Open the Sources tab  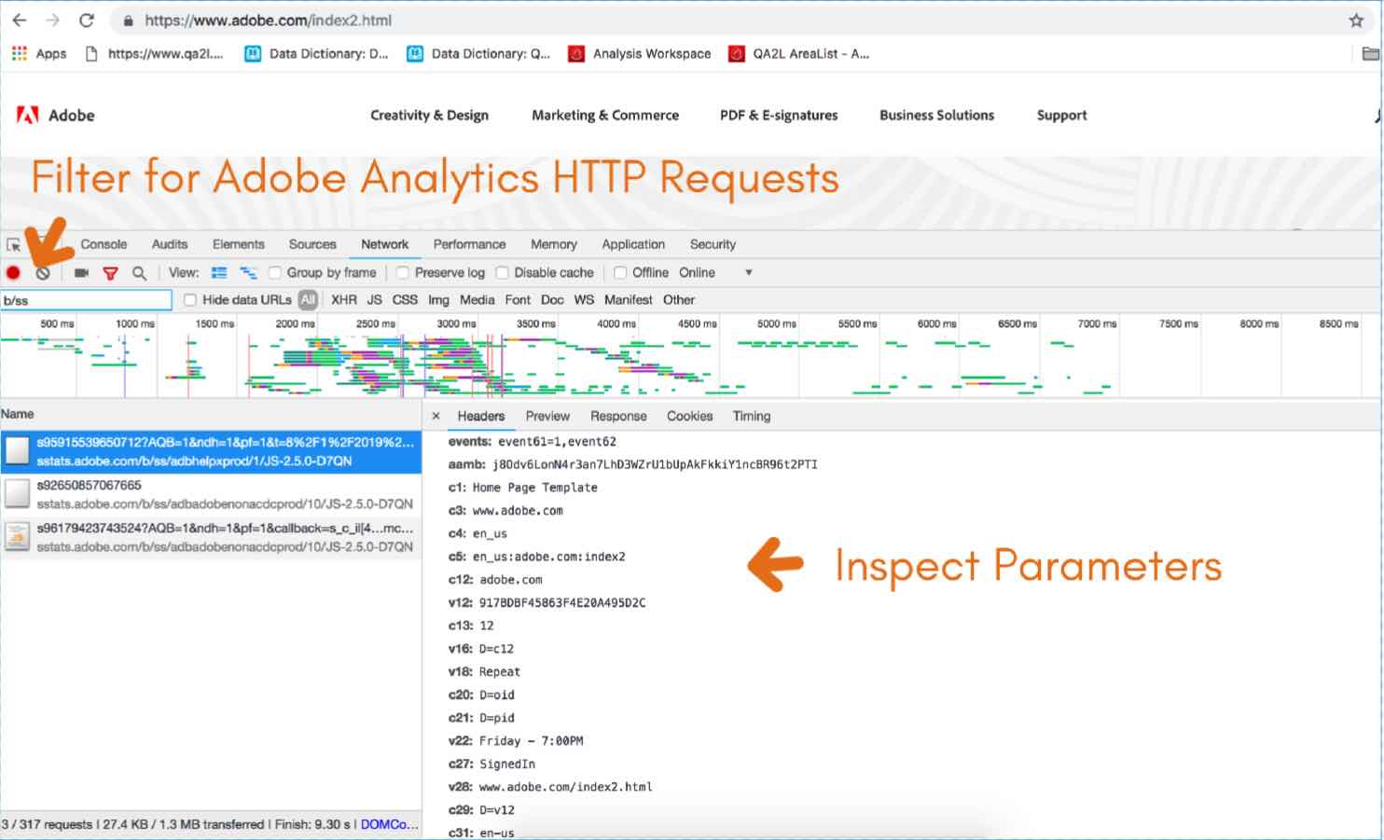(312, 244)
